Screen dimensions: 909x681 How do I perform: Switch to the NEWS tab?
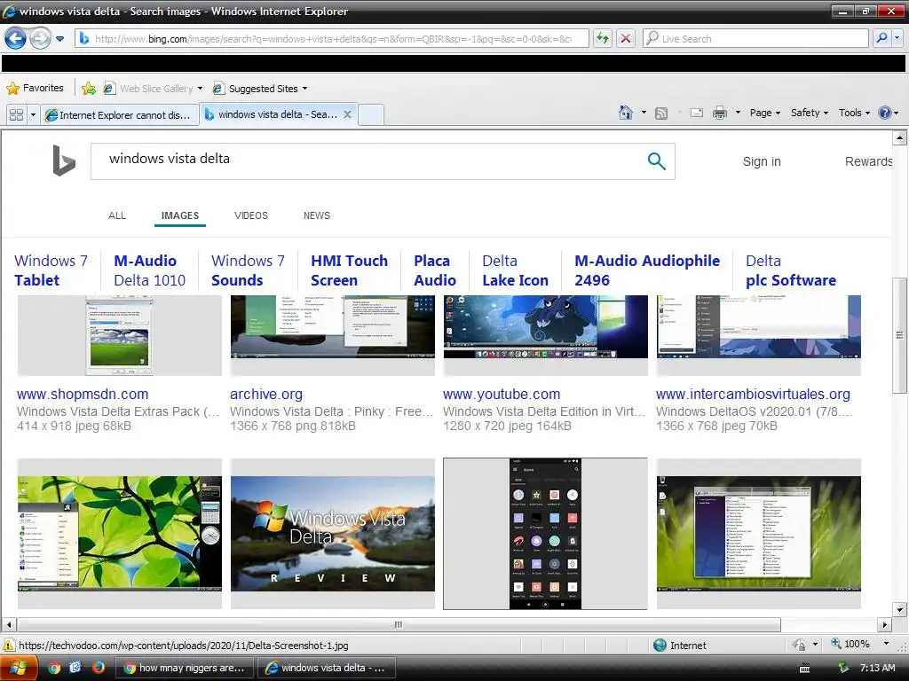(317, 215)
